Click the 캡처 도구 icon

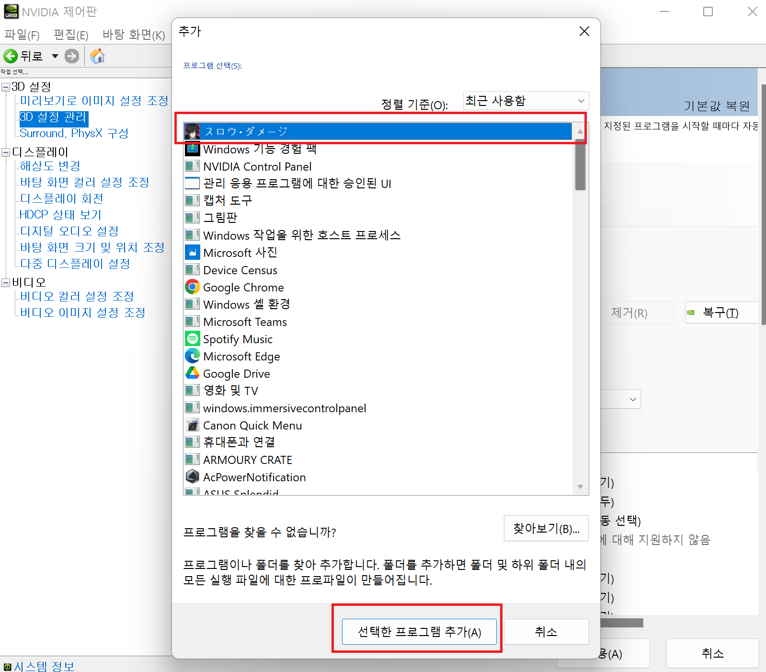[193, 200]
